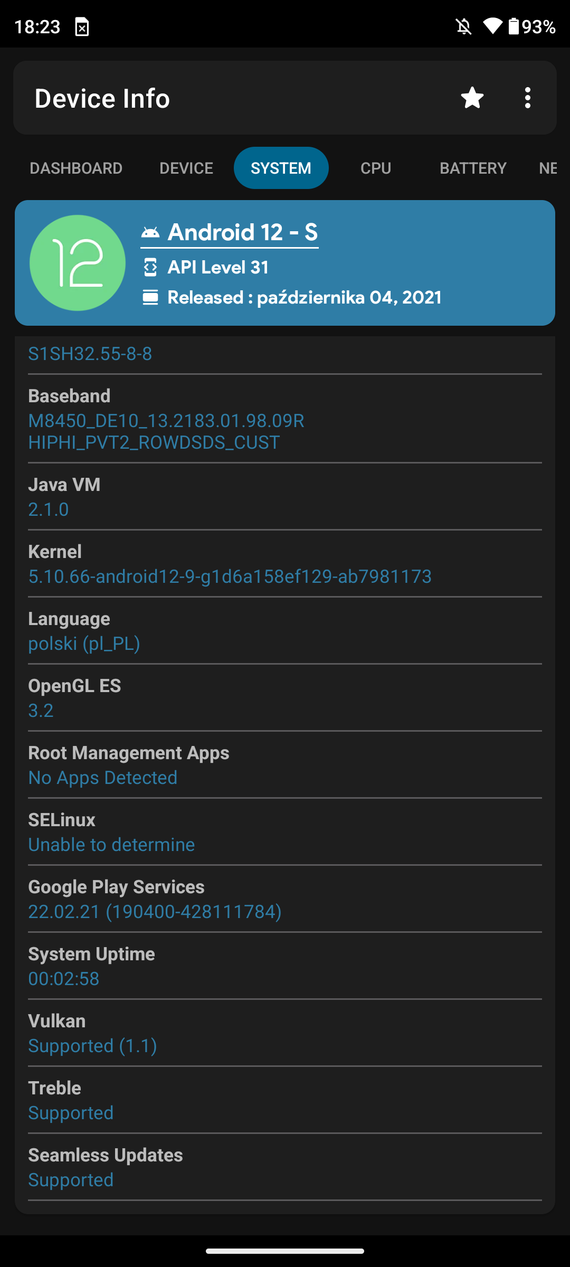Tap the Google Play Services version row

285,899
